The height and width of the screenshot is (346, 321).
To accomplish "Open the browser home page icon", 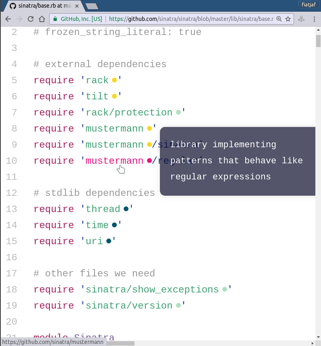I will [x=42, y=19].
